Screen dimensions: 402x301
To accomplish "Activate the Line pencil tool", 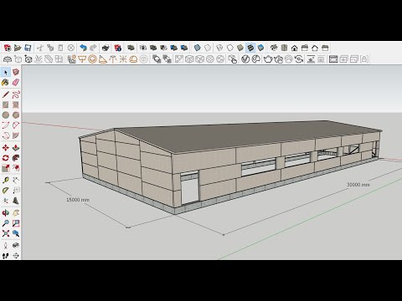I will pyautogui.click(x=6, y=94).
